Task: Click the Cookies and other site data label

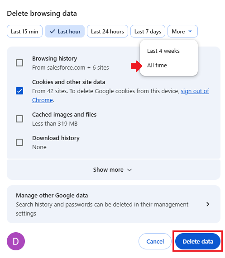Action: 68,82
